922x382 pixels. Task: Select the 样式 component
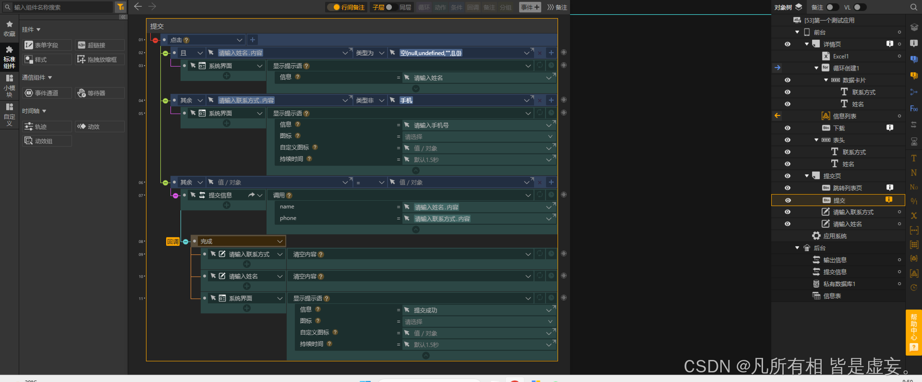point(47,59)
